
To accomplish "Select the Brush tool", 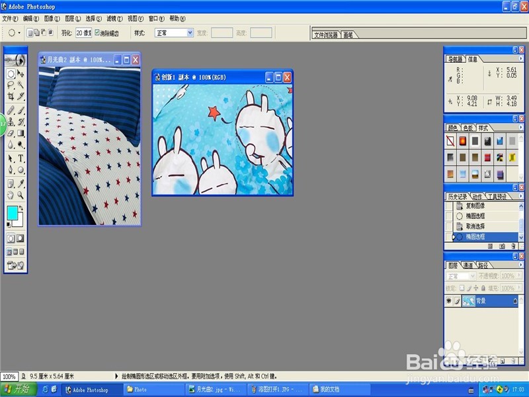I will [x=20, y=110].
